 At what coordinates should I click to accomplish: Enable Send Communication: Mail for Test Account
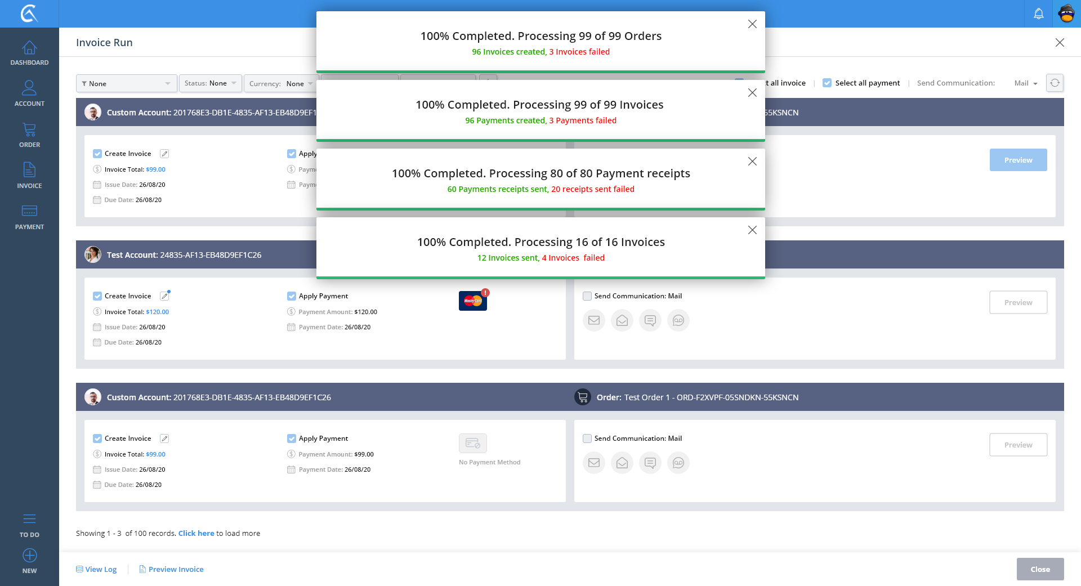click(x=587, y=296)
